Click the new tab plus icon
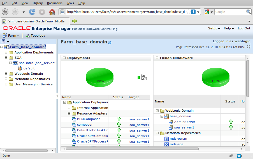Screen dimensions: 253x159 [75, 21]
